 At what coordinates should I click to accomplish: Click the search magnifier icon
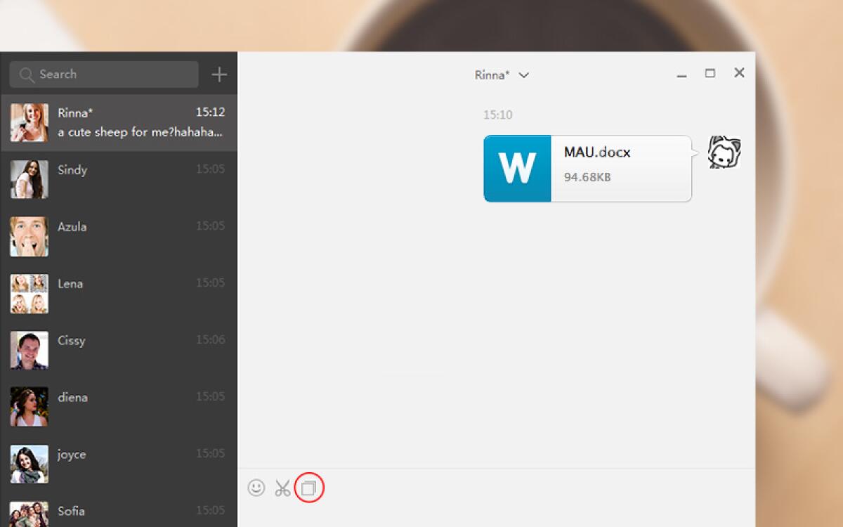[x=27, y=74]
